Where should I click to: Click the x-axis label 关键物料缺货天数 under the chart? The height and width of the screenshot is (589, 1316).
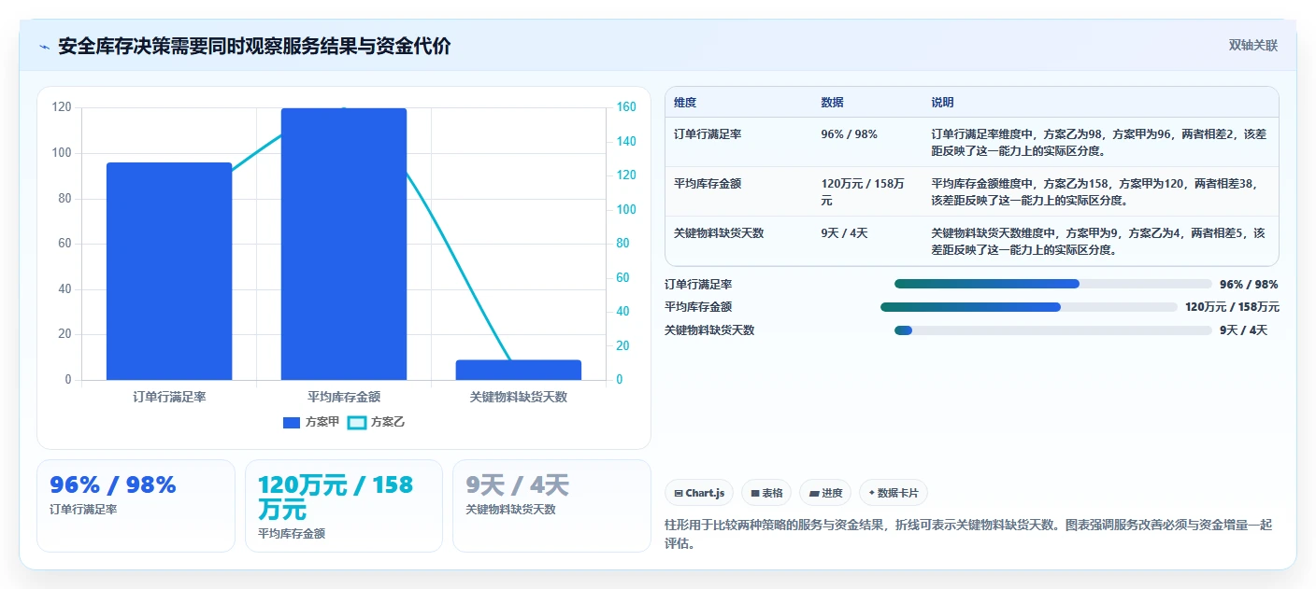(x=519, y=397)
